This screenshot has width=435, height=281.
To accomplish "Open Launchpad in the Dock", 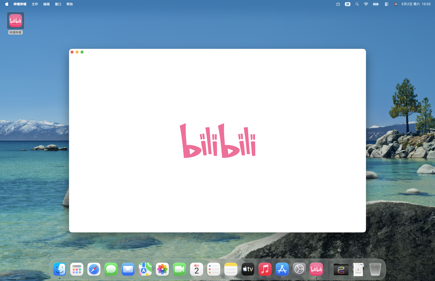I will pos(77,269).
